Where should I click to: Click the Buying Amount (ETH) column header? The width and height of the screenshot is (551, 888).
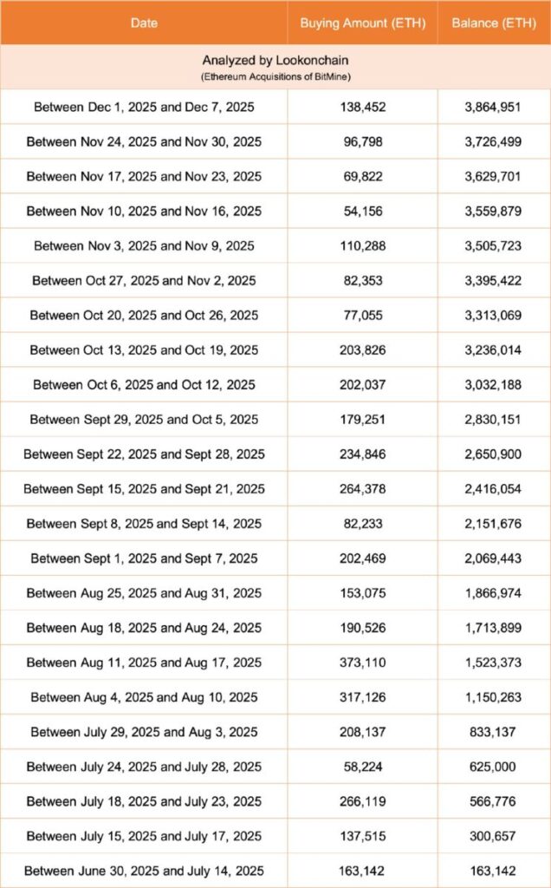pos(363,23)
